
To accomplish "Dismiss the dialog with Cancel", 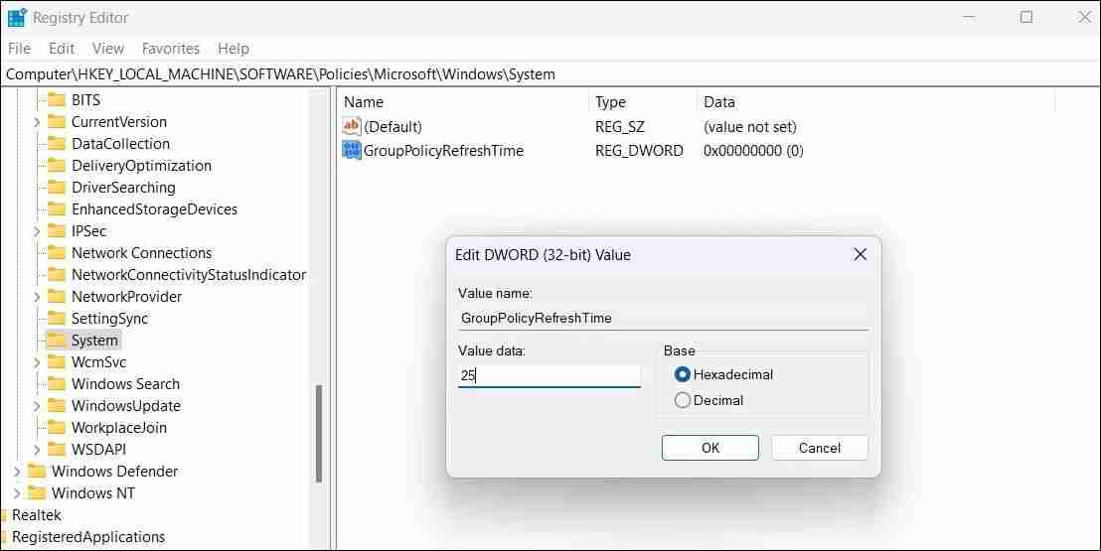I will [820, 448].
